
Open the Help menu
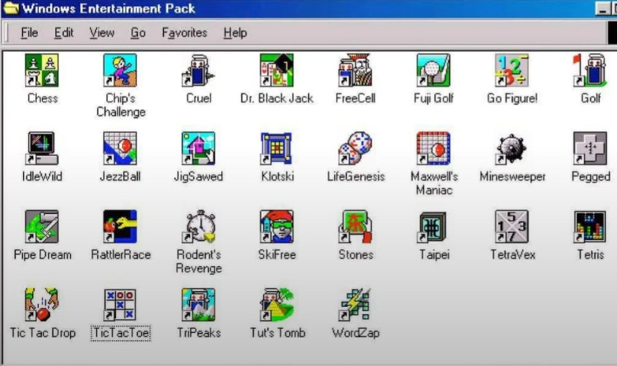(235, 33)
